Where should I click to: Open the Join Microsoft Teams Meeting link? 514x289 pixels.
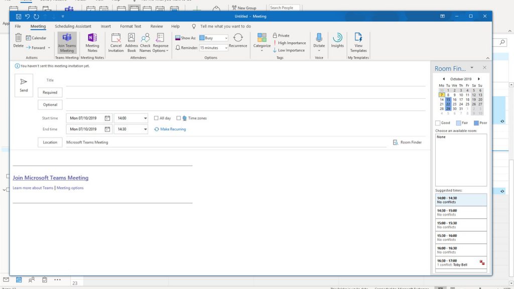(51, 178)
